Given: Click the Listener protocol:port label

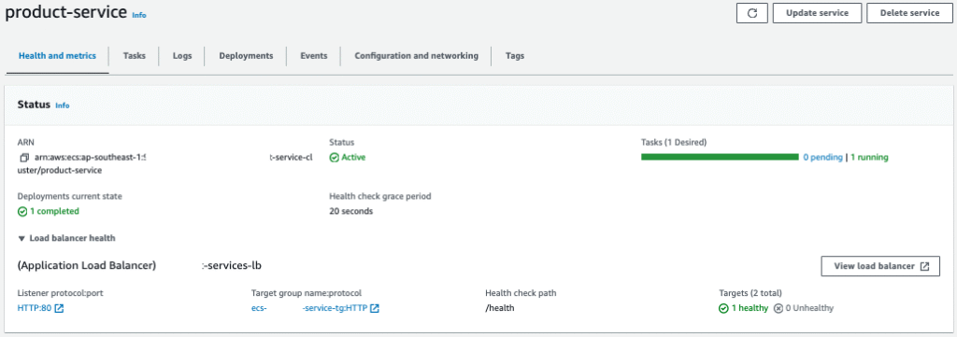Looking at the screenshot, I should tap(61, 293).
